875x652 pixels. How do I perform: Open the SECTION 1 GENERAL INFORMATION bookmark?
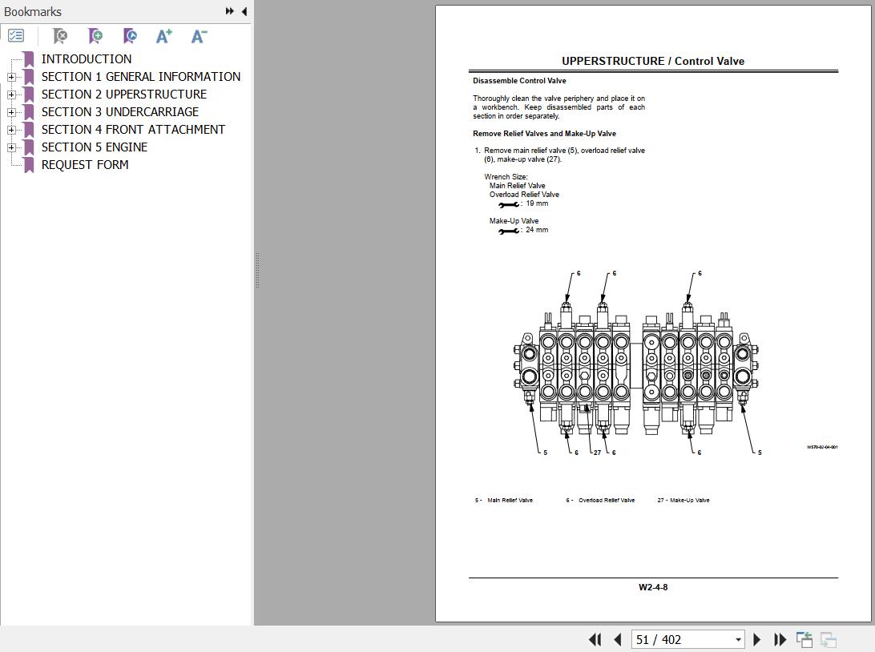coord(141,77)
